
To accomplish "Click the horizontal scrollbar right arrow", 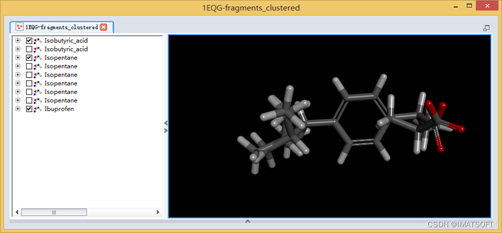I will click(x=157, y=212).
